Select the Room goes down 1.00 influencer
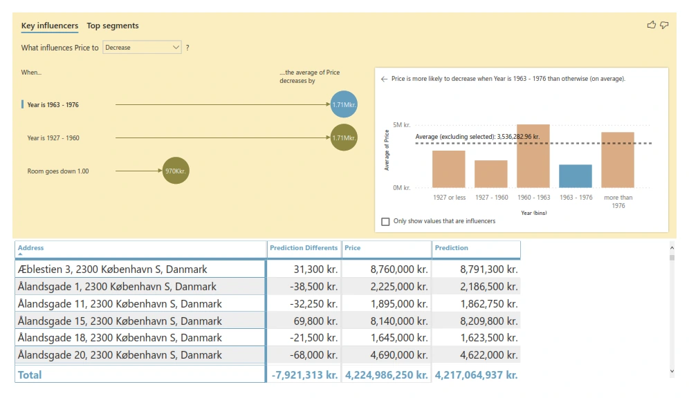 (58, 171)
